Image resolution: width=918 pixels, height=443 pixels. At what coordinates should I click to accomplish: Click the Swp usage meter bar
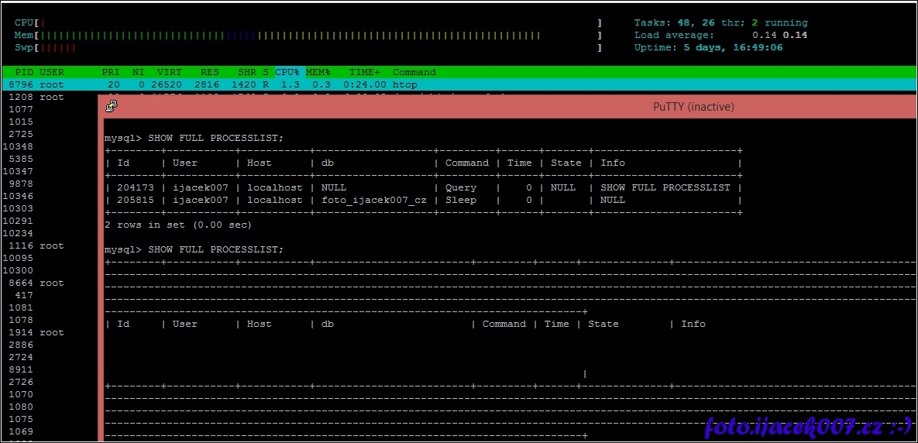click(310, 47)
